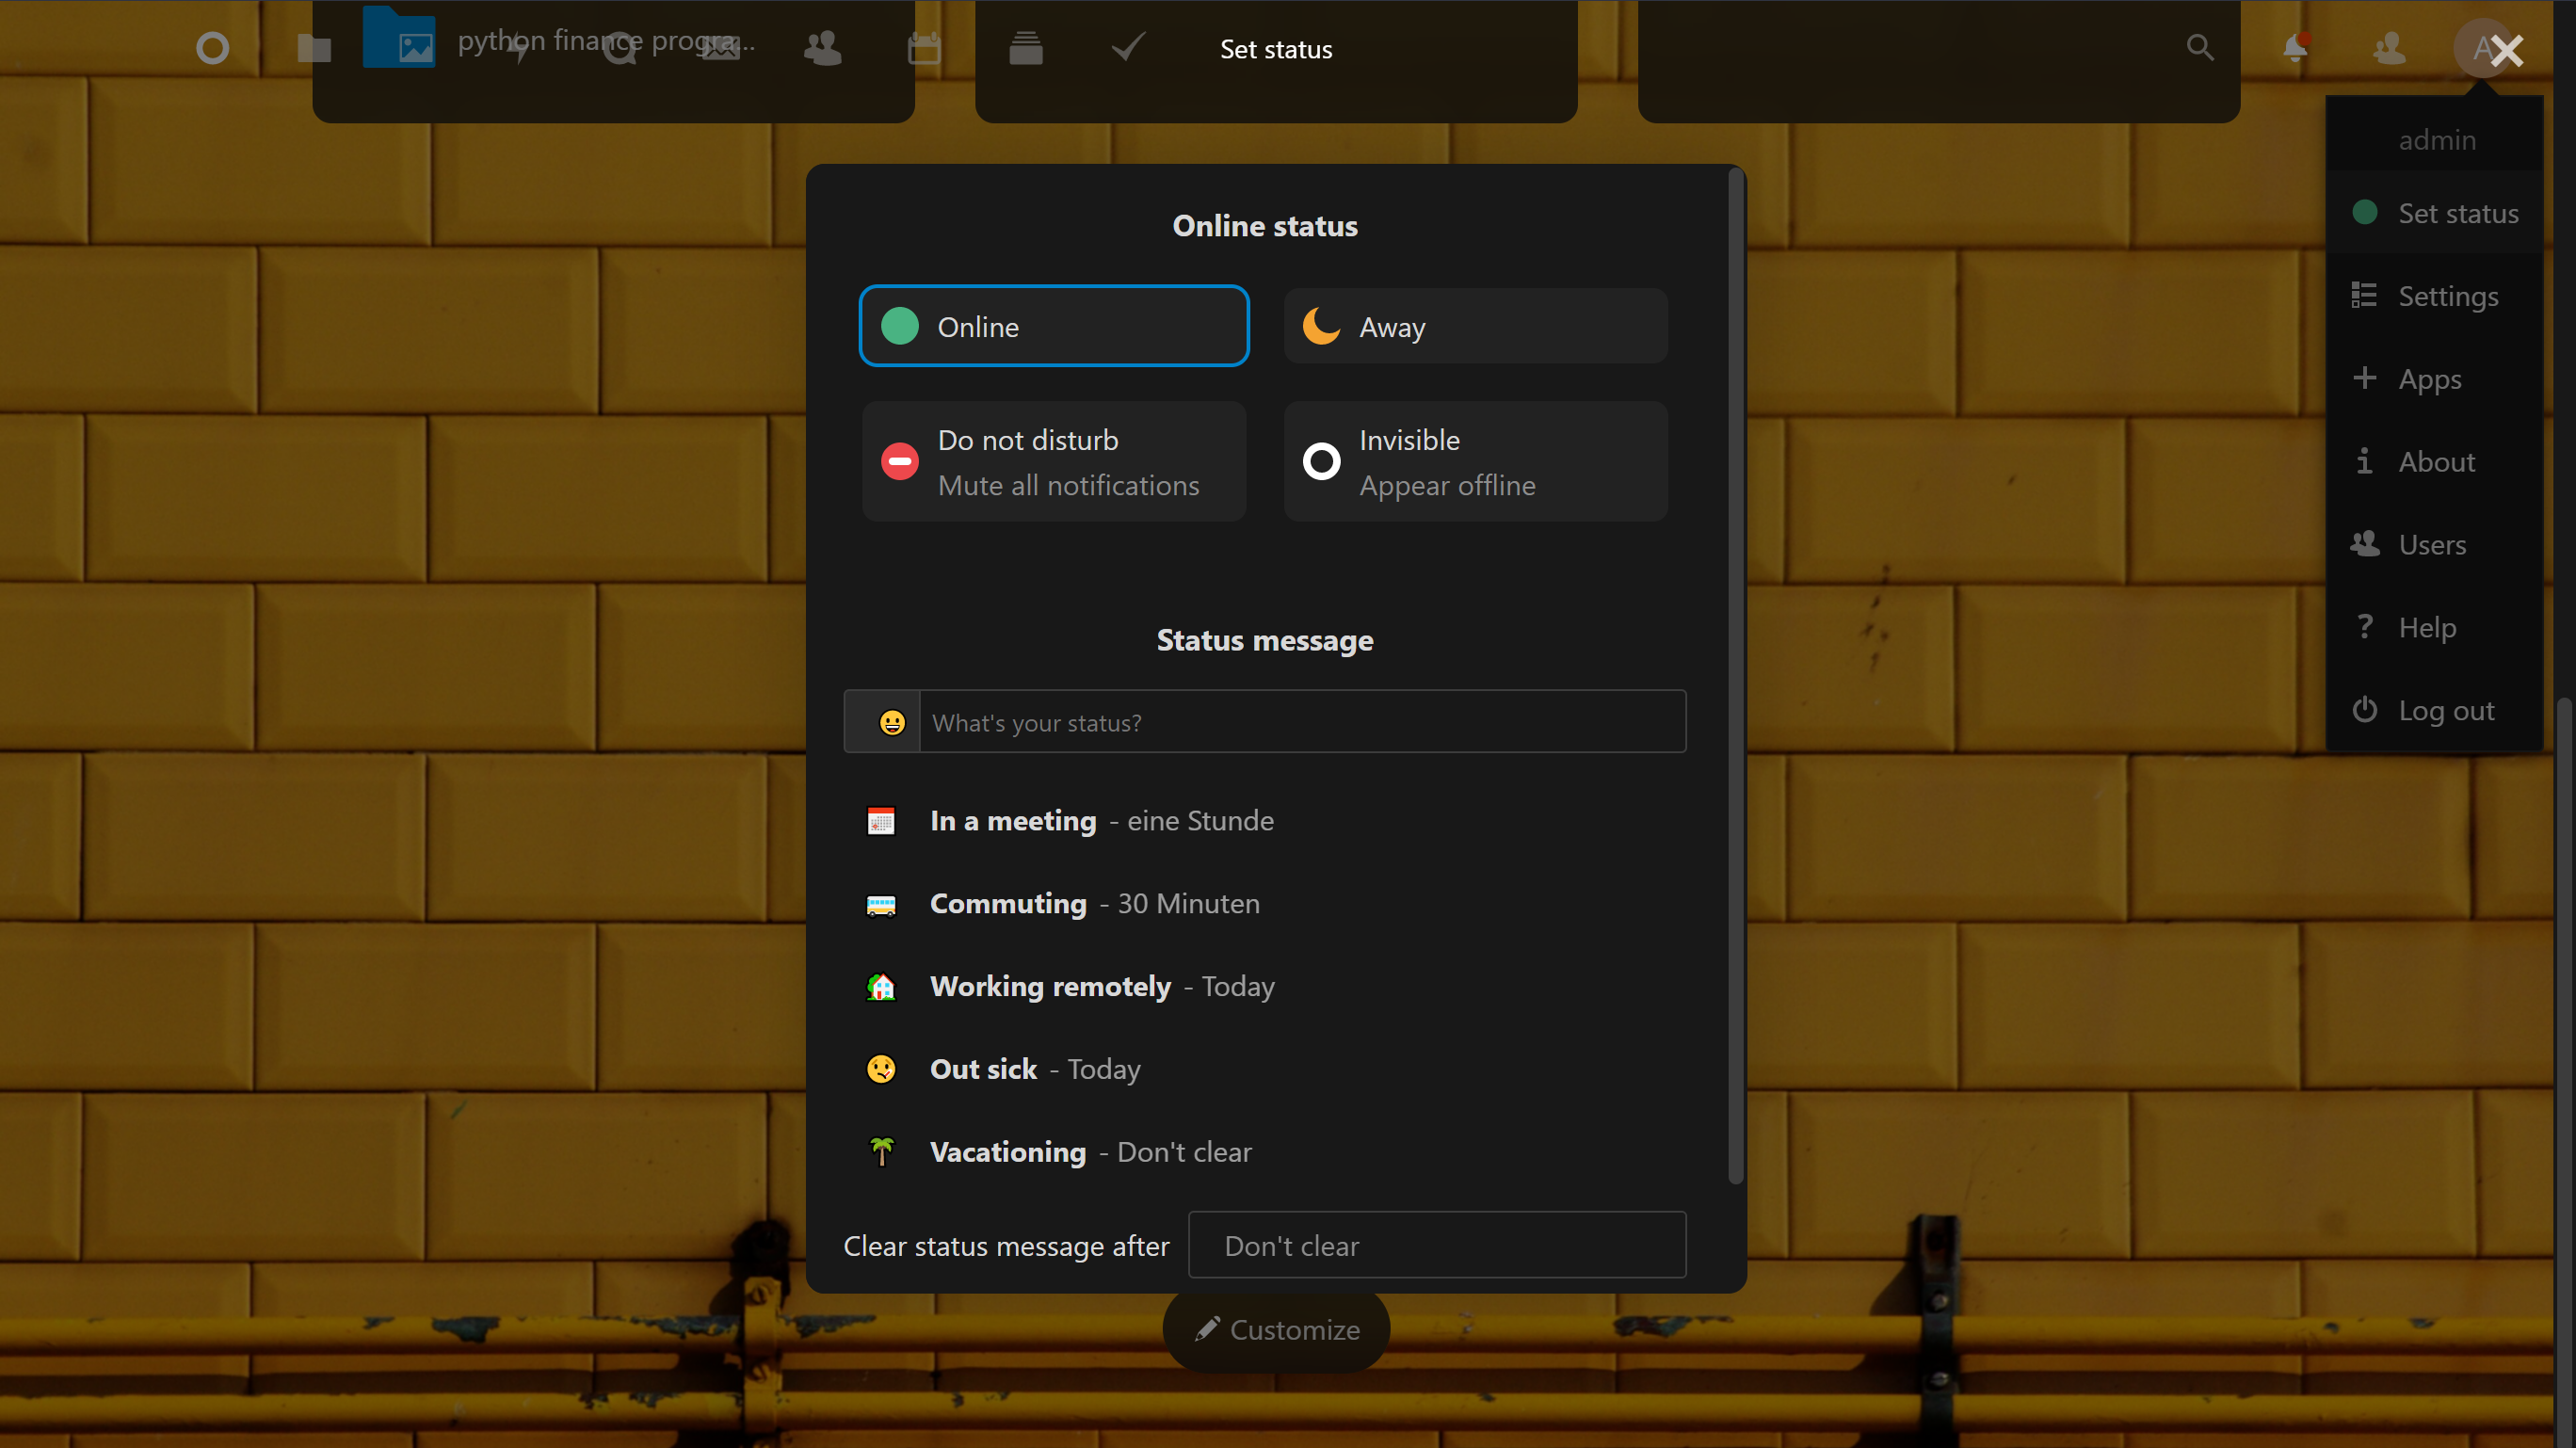Image resolution: width=2576 pixels, height=1448 pixels.
Task: Open the Files app folder icon
Action: coord(314,48)
